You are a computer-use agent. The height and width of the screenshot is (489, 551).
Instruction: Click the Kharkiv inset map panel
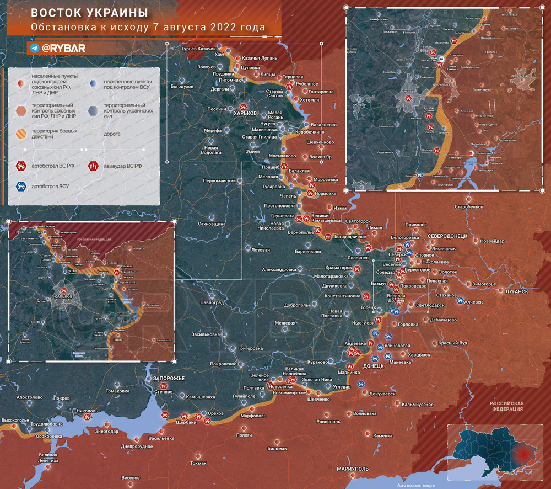pos(91,291)
